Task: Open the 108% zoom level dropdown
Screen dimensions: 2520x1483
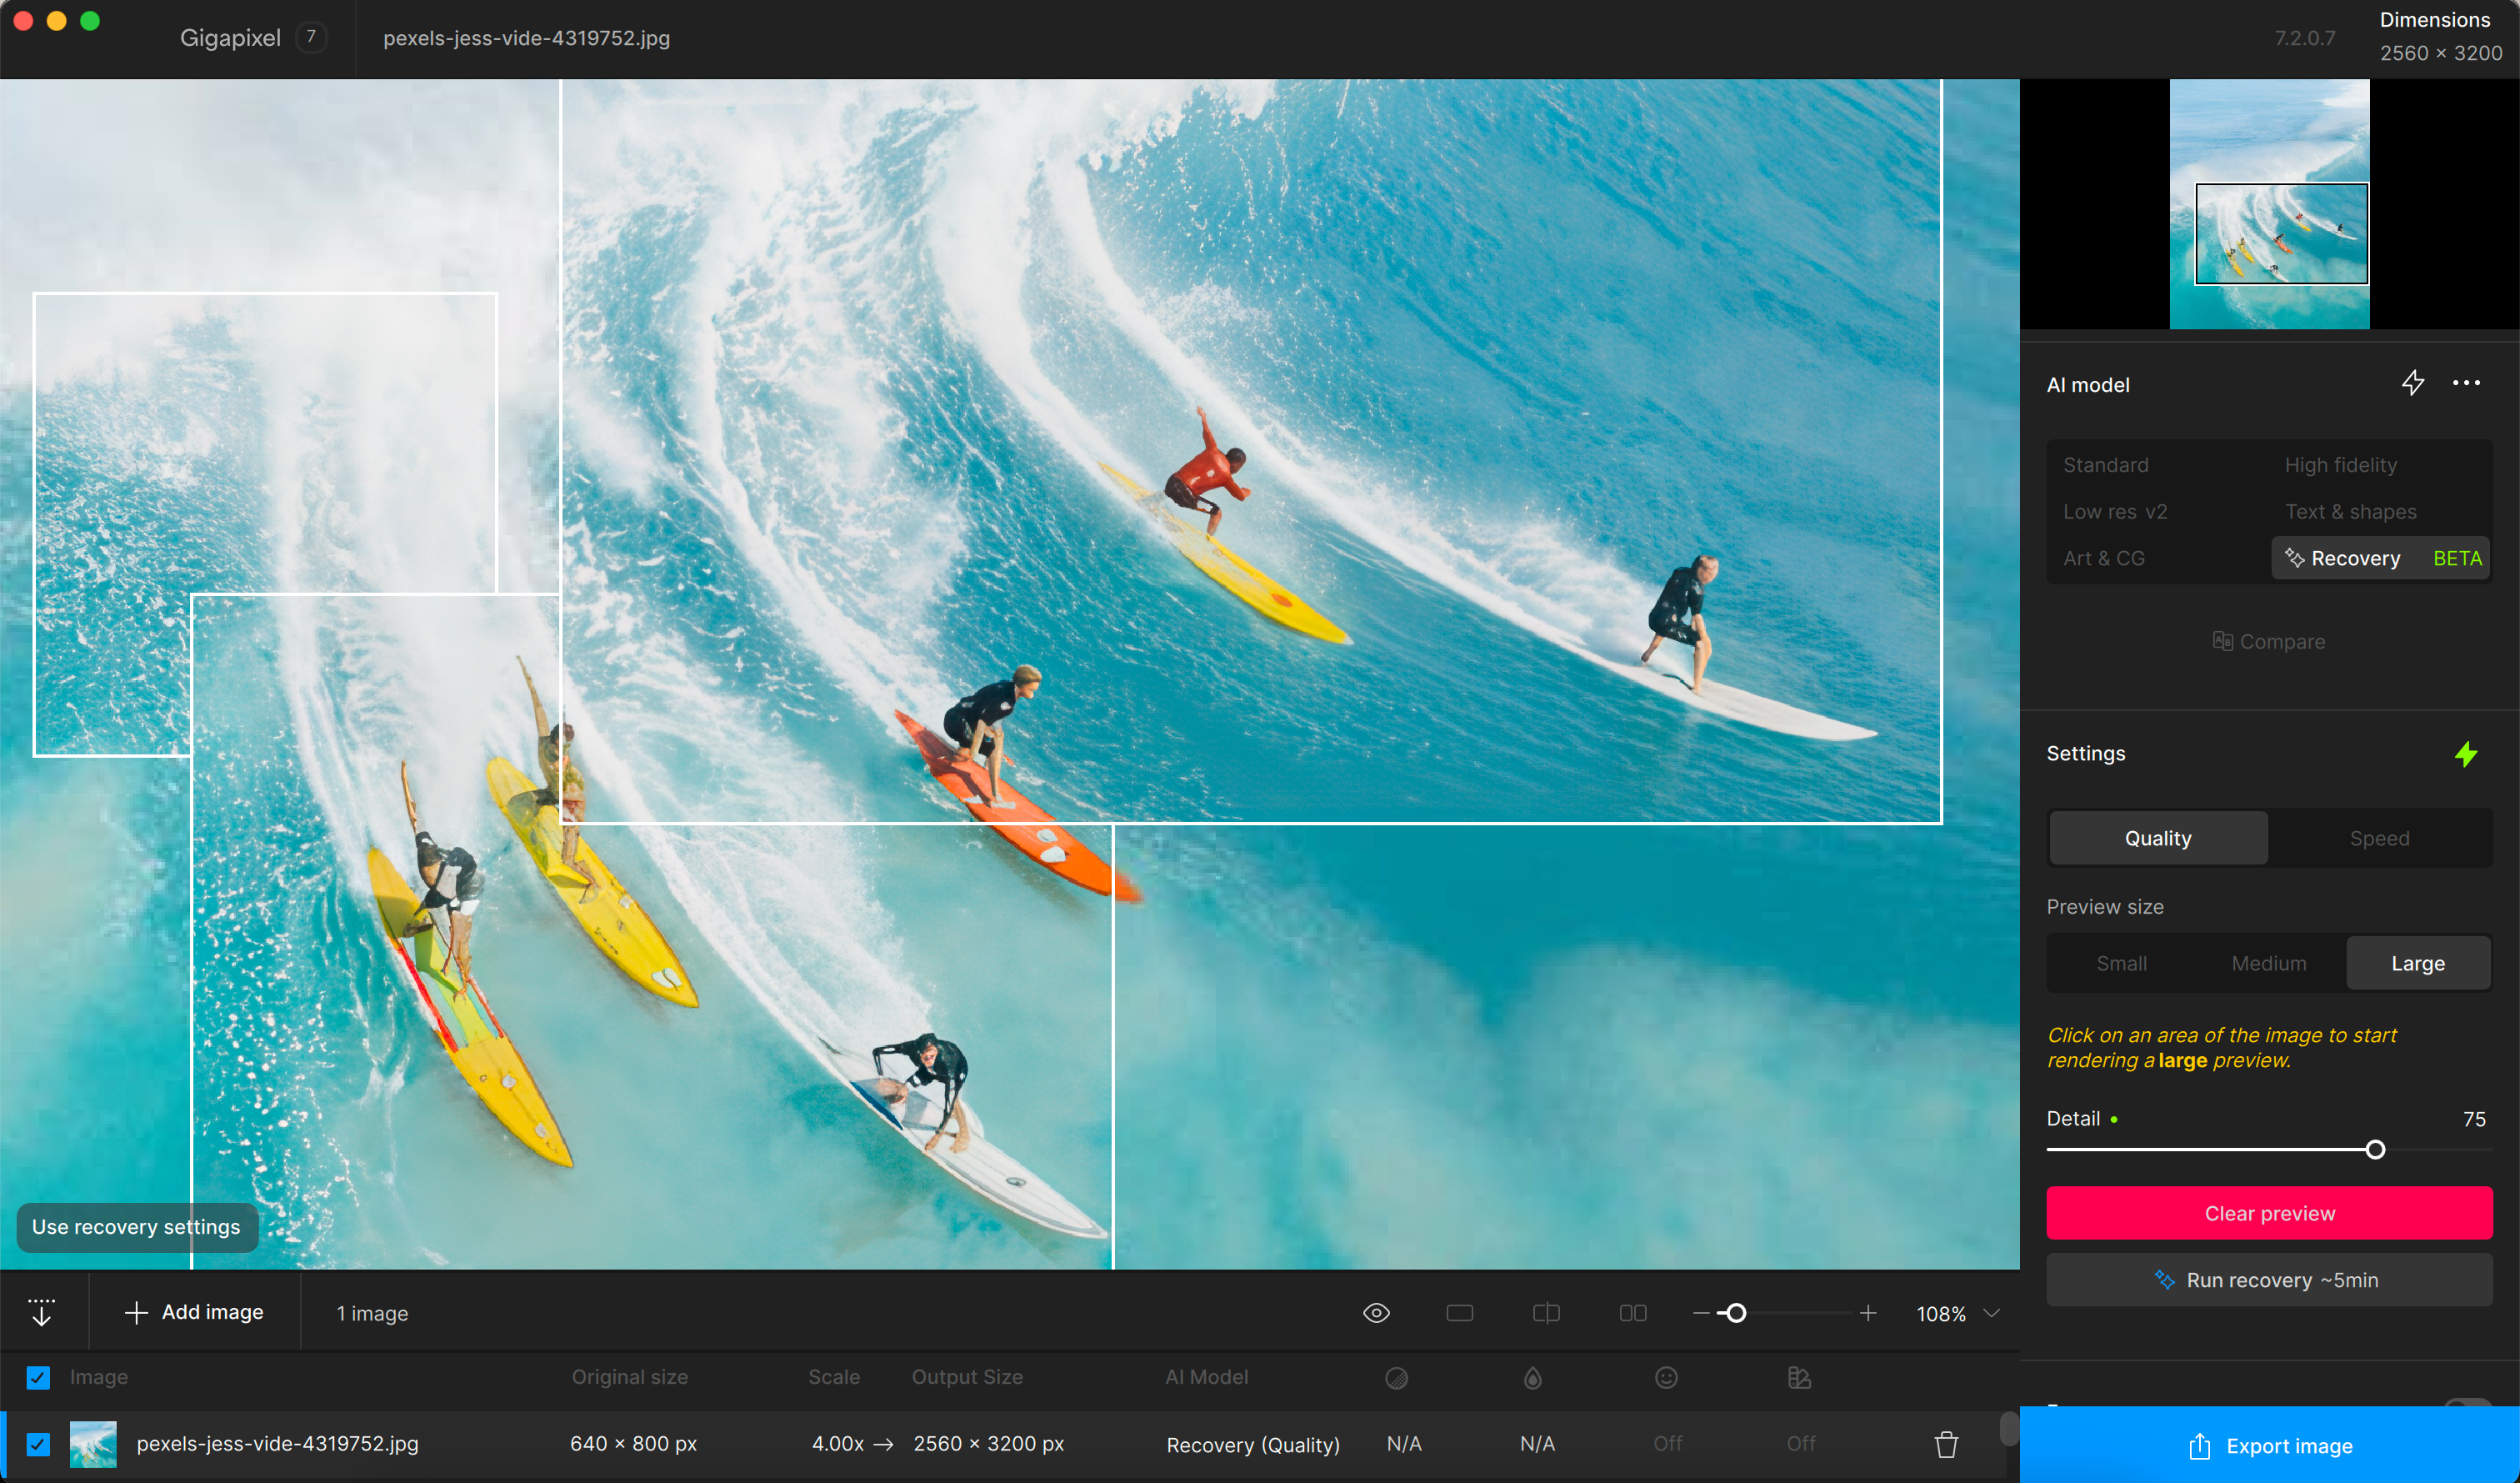Action: coord(1958,1313)
